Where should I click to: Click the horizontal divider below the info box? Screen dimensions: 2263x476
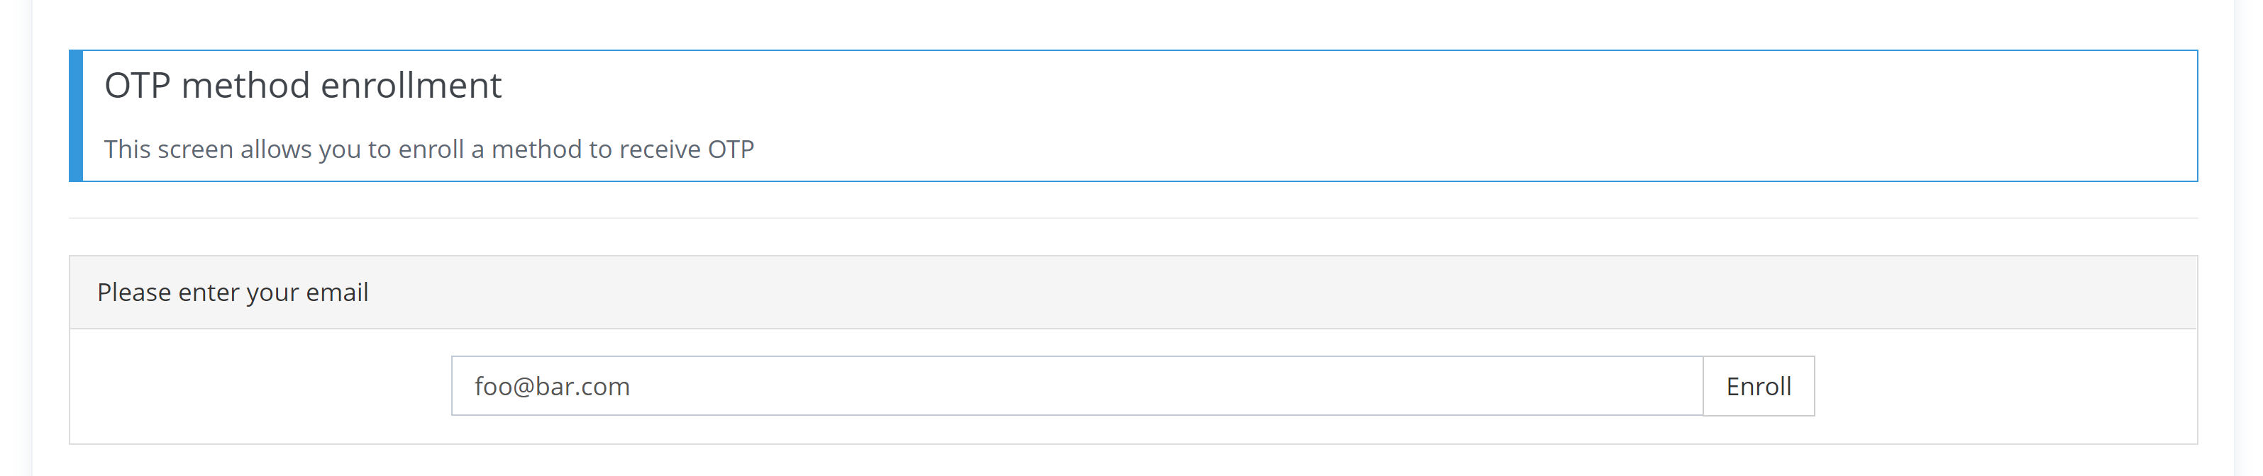point(1133,217)
